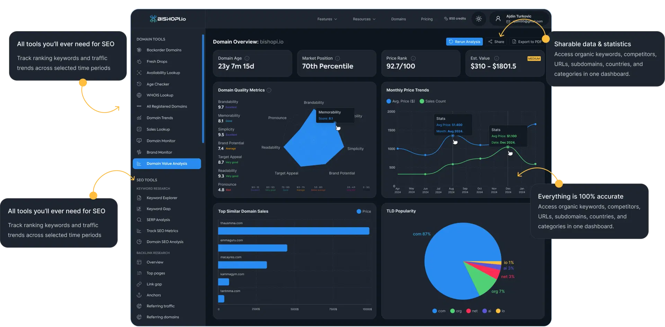Click the emmaguru.com sales bar
The image size is (665, 327).
(x=252, y=248)
